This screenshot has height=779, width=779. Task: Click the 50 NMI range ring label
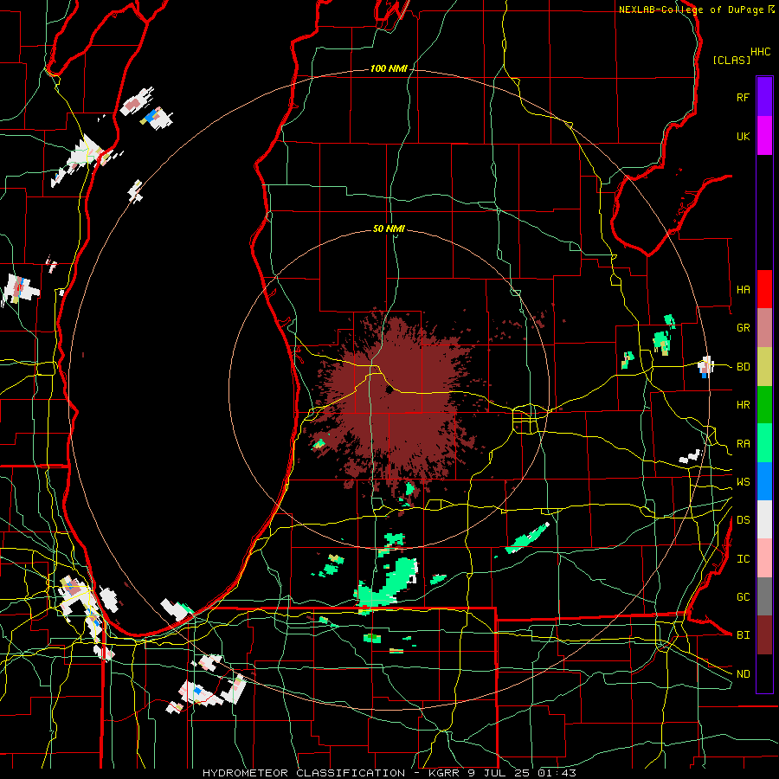[x=389, y=229]
